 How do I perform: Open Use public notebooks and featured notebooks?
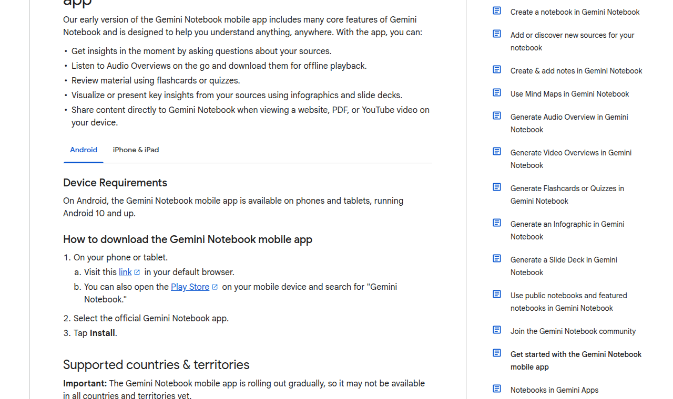click(568, 302)
